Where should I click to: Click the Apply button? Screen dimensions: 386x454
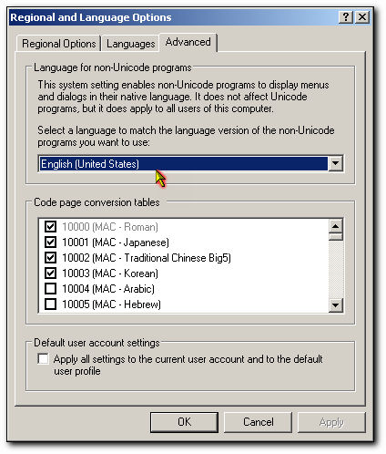(331, 422)
